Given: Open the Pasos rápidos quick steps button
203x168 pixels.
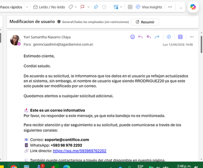Looking at the screenshot, I should pos(11,7).
